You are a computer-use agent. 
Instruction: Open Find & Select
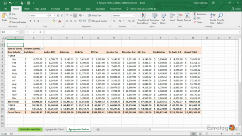220,19
